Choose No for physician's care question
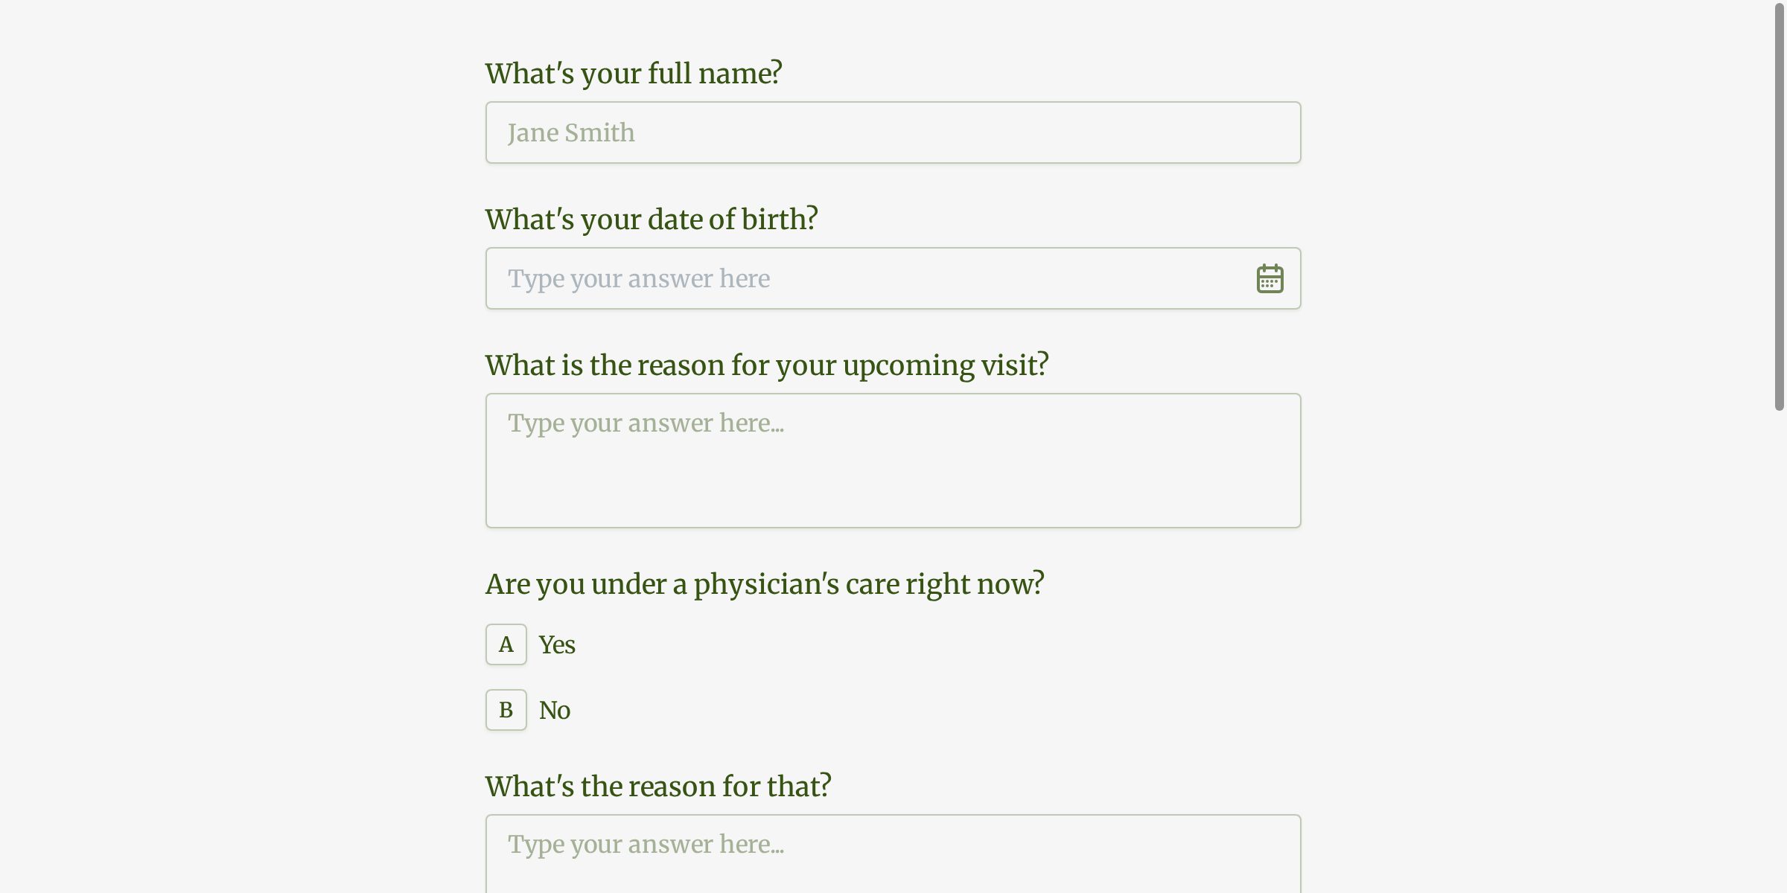This screenshot has width=1787, height=893. pyautogui.click(x=554, y=709)
